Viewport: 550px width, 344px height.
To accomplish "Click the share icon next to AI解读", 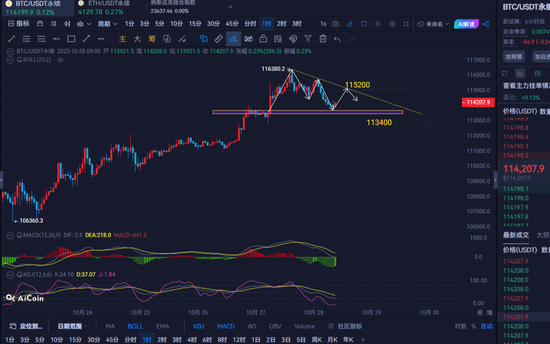I will [x=486, y=24].
